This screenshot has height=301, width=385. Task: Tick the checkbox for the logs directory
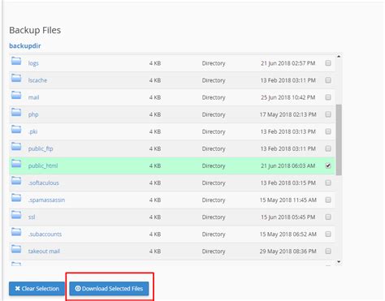pos(328,63)
